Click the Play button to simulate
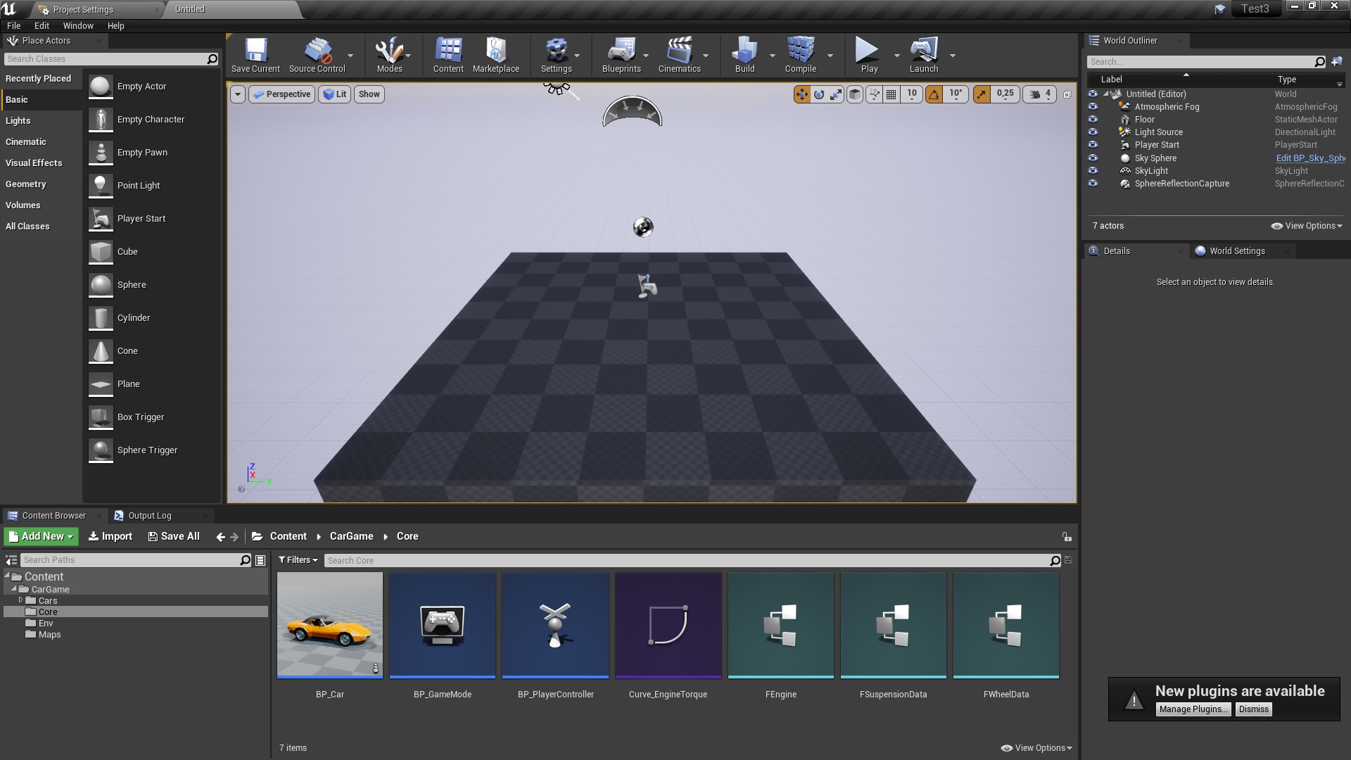The height and width of the screenshot is (760, 1351). [x=868, y=53]
